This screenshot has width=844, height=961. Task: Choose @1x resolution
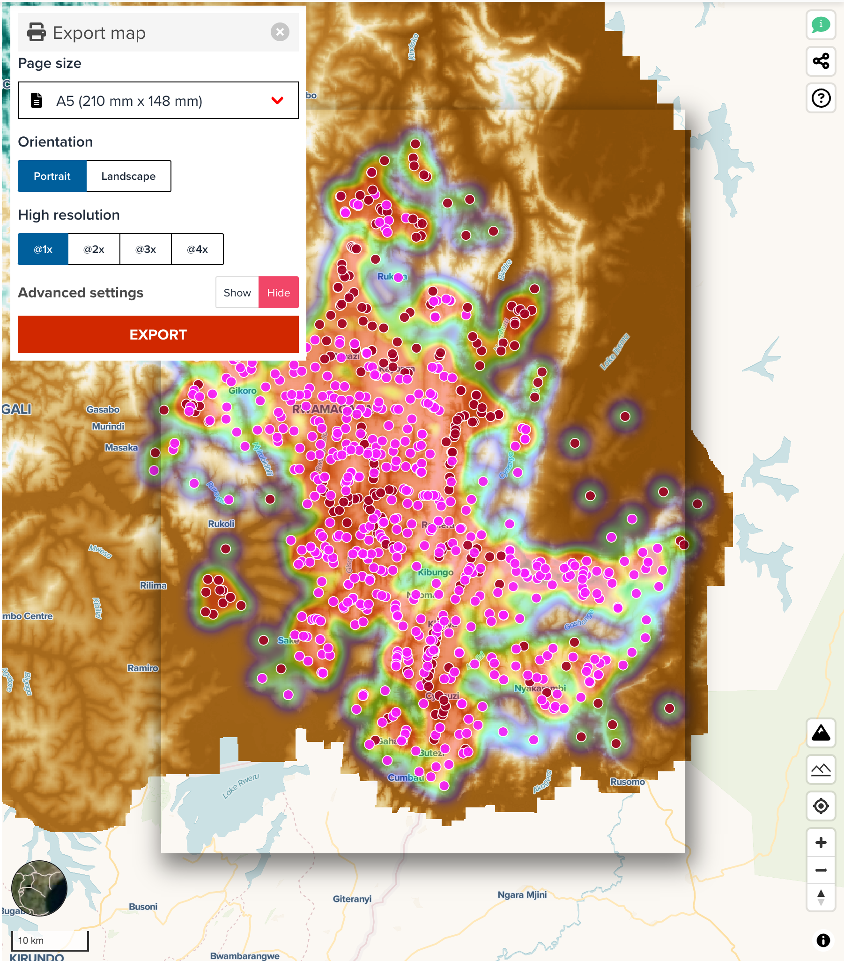(43, 249)
